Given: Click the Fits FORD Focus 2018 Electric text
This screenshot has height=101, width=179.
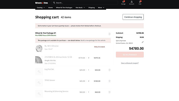Looking at the screenshot, I should 46,35.
